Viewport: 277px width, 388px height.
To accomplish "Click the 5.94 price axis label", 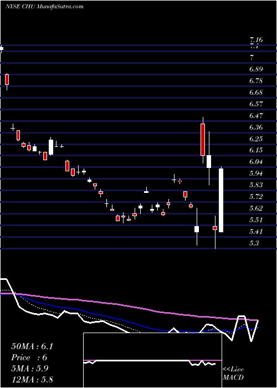I will coord(256,173).
